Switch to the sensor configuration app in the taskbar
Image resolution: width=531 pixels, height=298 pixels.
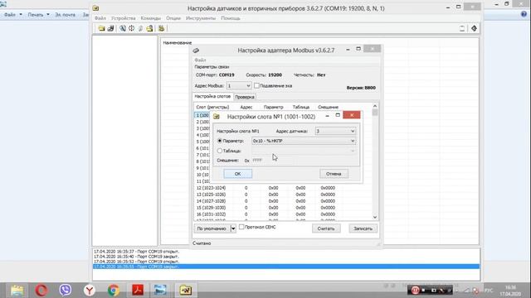coord(186,290)
